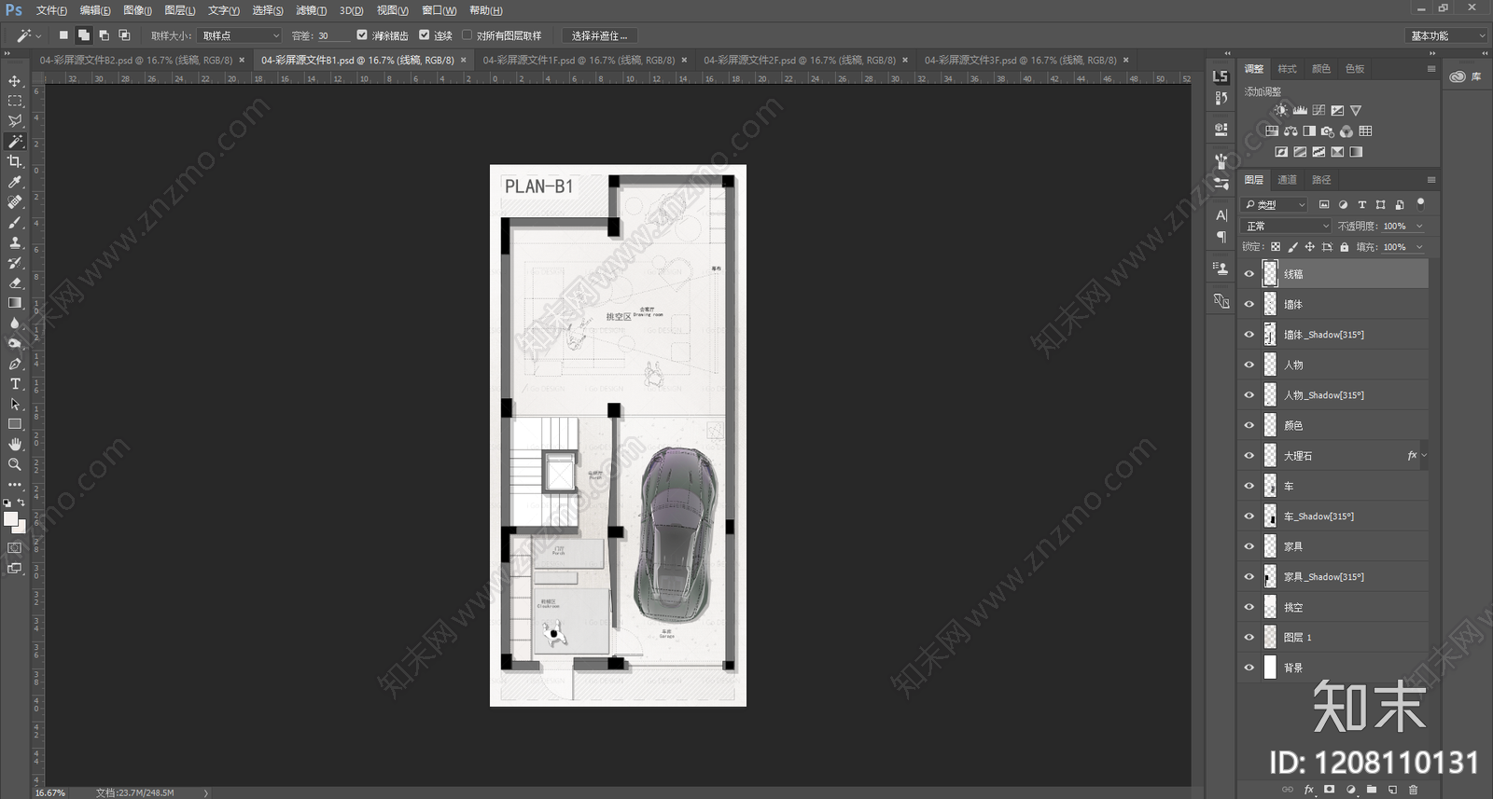Select the 车 layer thumbnail
Screen dimensions: 1493x799
[x=1270, y=486]
